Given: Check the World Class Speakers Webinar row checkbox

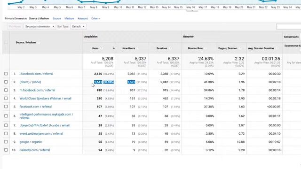Looking at the screenshot, I should (6, 98).
